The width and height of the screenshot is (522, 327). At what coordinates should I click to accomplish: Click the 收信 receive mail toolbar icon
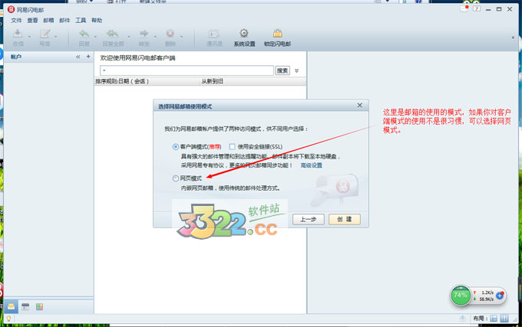pos(18,34)
